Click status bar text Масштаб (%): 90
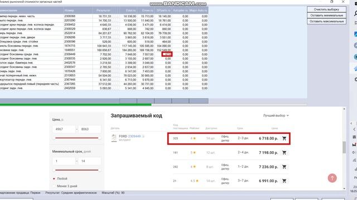The height and width of the screenshot is (200, 357). pos(113,193)
